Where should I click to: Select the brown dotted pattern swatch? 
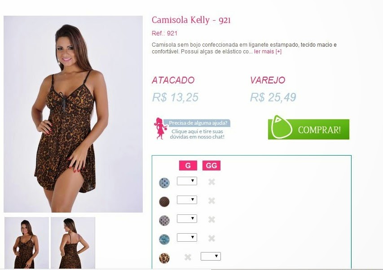click(164, 201)
